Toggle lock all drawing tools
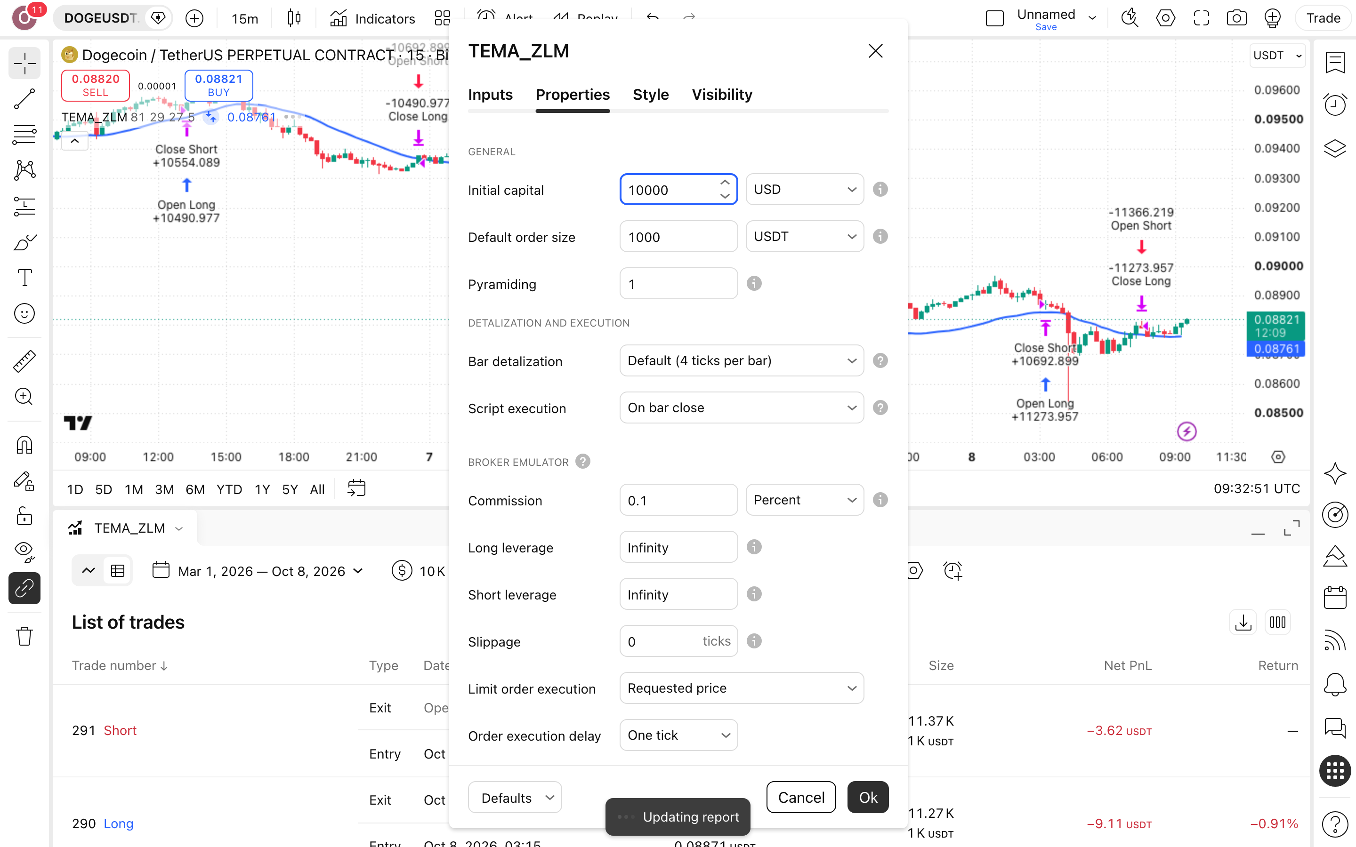 click(x=24, y=516)
